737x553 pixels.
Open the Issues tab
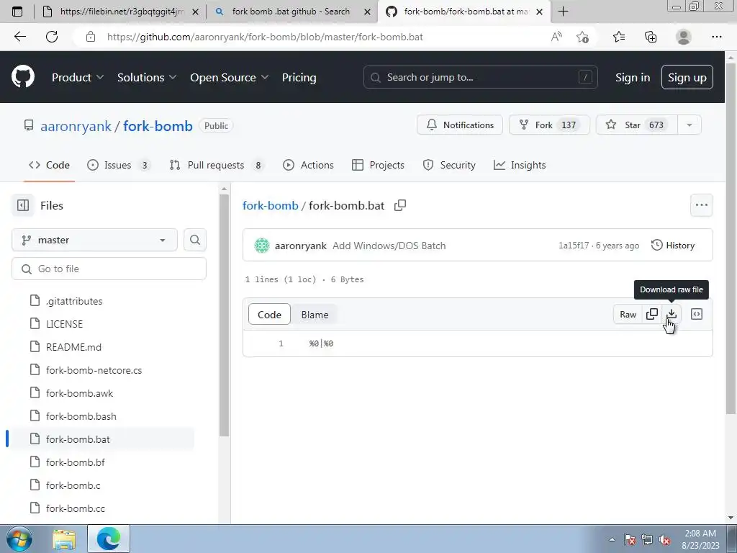pyautogui.click(x=119, y=165)
